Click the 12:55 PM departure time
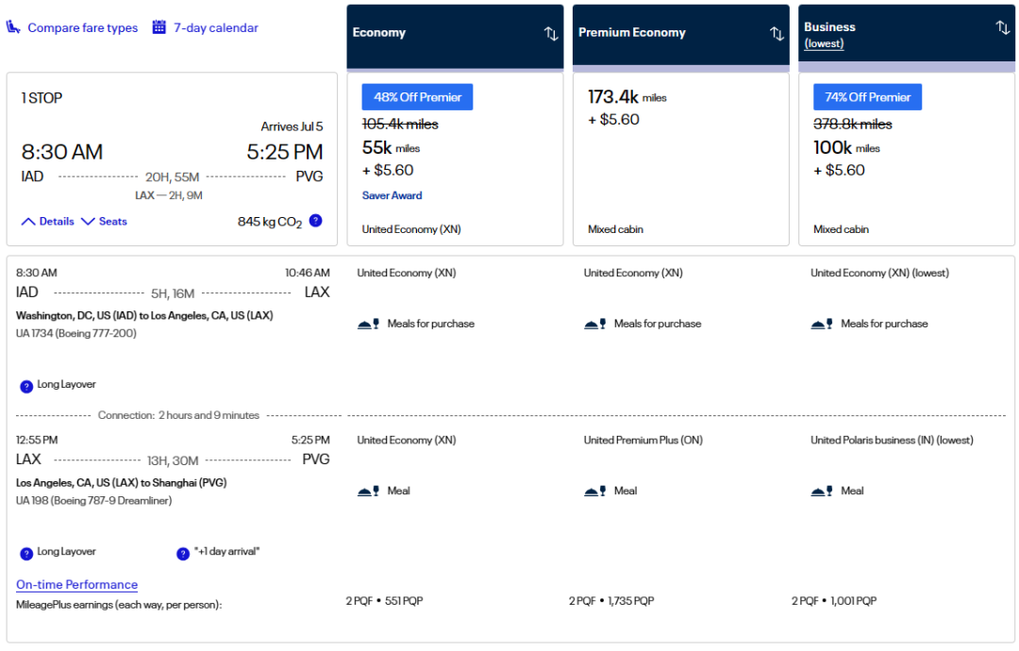Image resolution: width=1019 pixels, height=651 pixels. (x=37, y=440)
